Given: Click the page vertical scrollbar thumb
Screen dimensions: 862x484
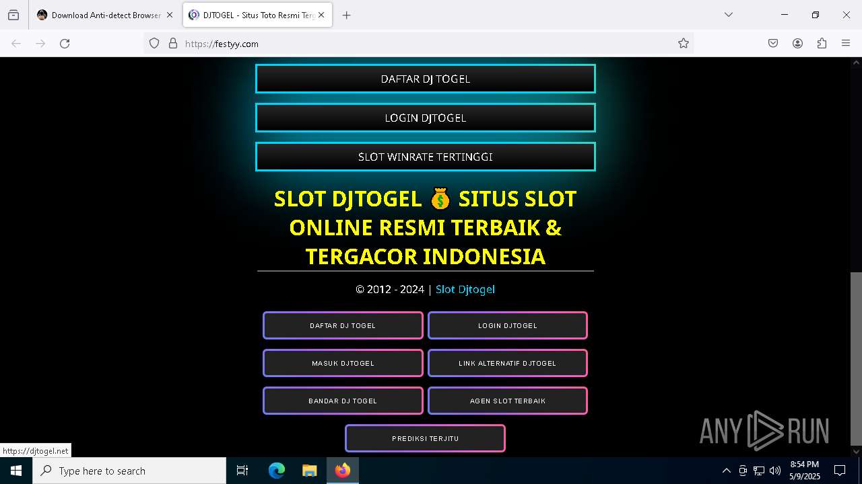Looking at the screenshot, I should [856, 358].
